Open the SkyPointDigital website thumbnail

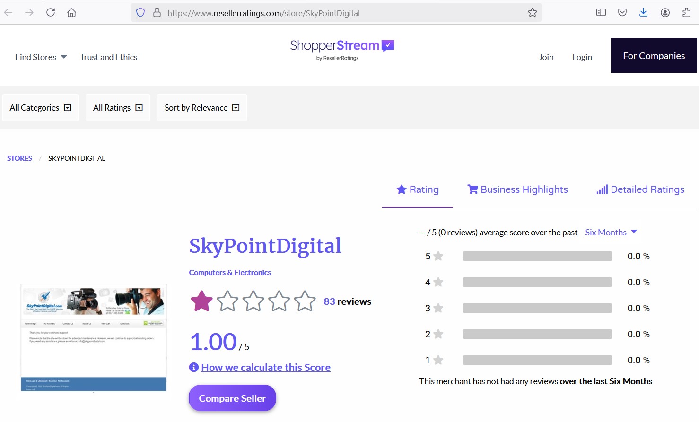[x=94, y=338]
